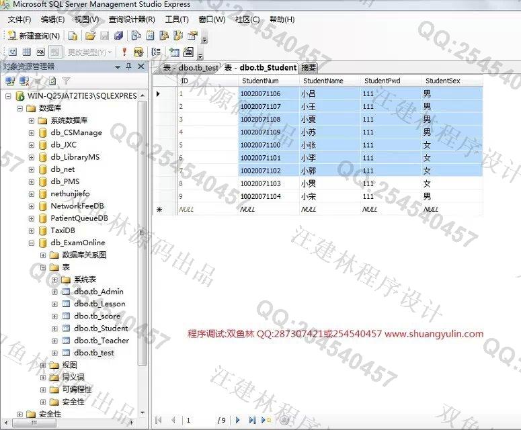The height and width of the screenshot is (430, 521).
Task: Select the NetworkFeeDB database
Action: coord(77,206)
